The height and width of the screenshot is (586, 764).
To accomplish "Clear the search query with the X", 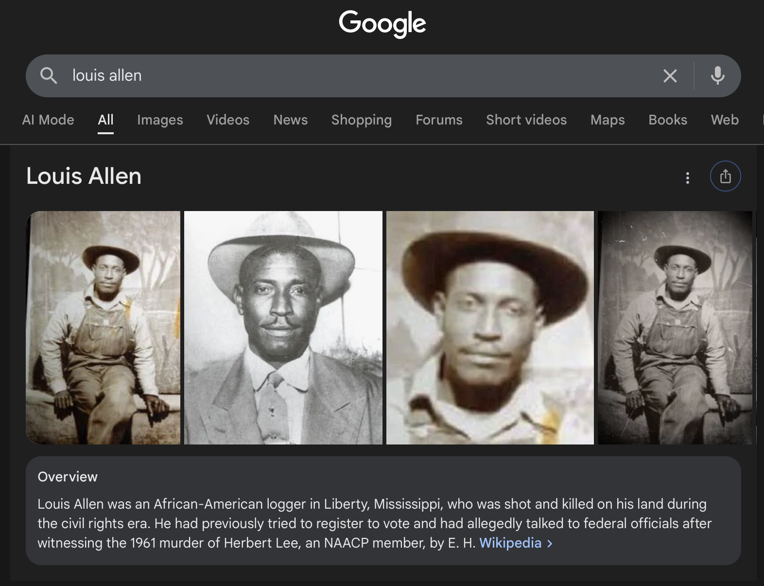I will pos(670,76).
